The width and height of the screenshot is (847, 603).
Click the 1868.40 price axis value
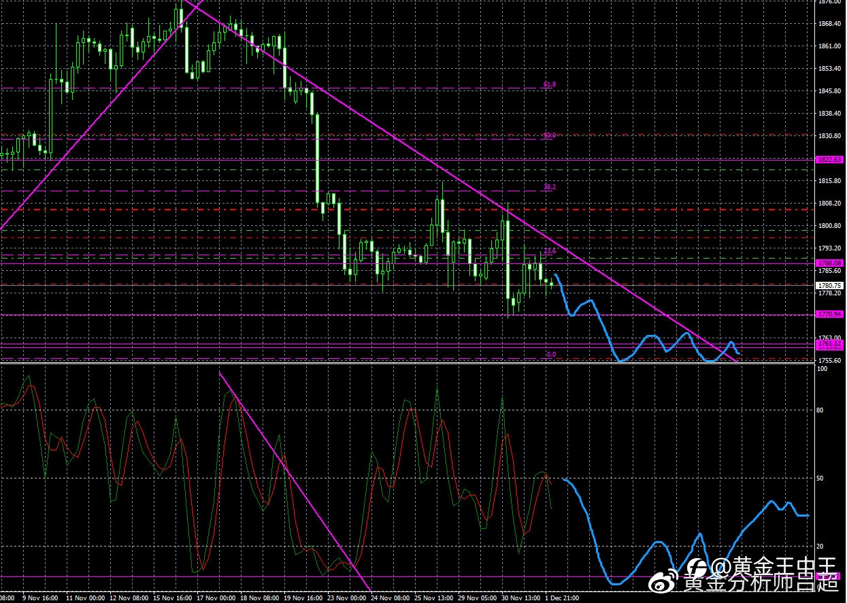pyautogui.click(x=829, y=24)
